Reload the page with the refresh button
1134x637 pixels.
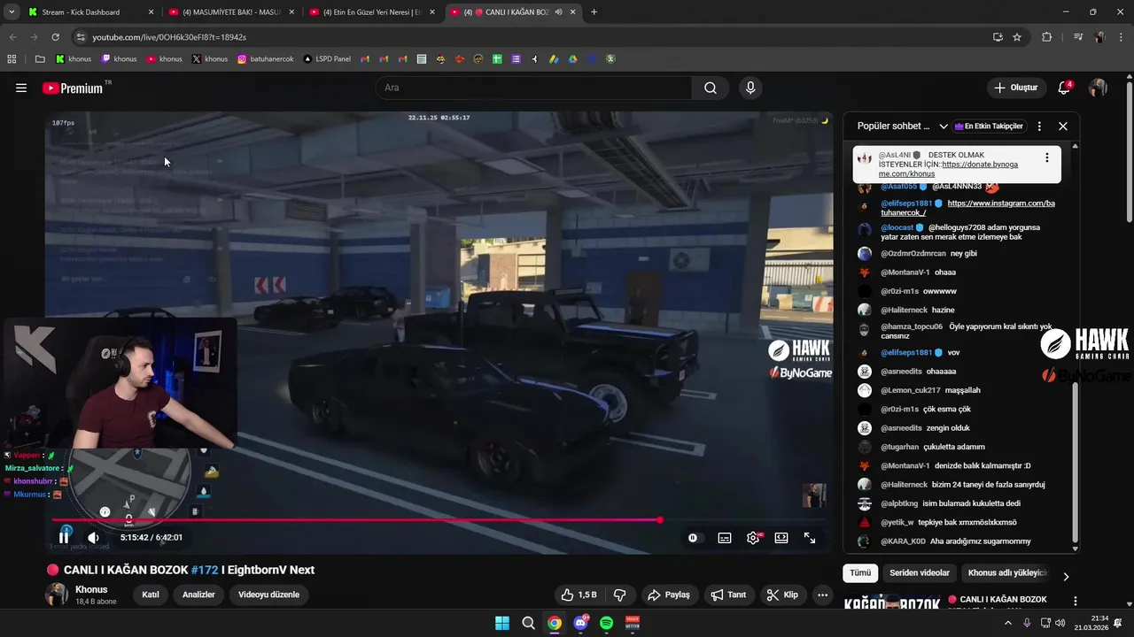55,37
